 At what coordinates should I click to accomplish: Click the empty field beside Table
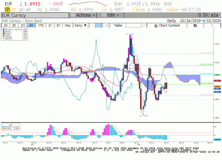tap(134, 25)
